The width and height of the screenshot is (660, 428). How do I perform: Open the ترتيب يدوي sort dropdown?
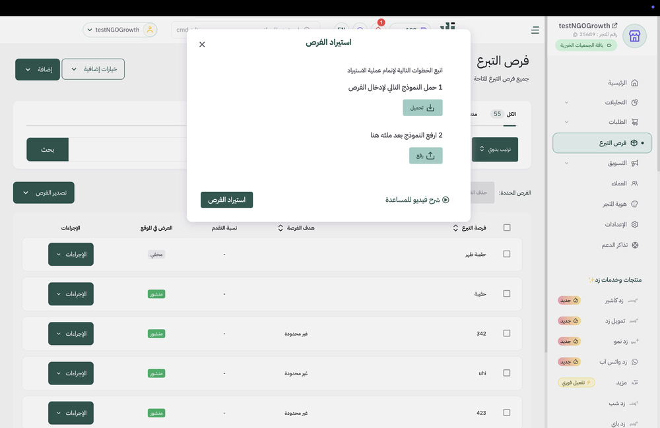pos(495,149)
